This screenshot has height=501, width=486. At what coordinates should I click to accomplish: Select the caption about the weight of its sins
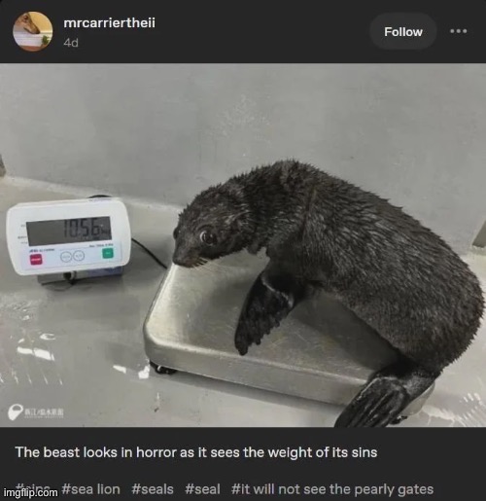tap(196, 452)
